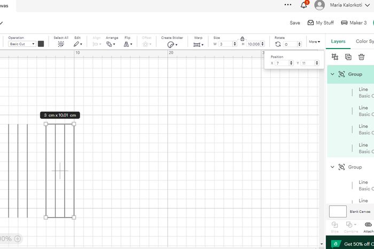
Task: Adjust the width stepper arrows
Action: 235,44
